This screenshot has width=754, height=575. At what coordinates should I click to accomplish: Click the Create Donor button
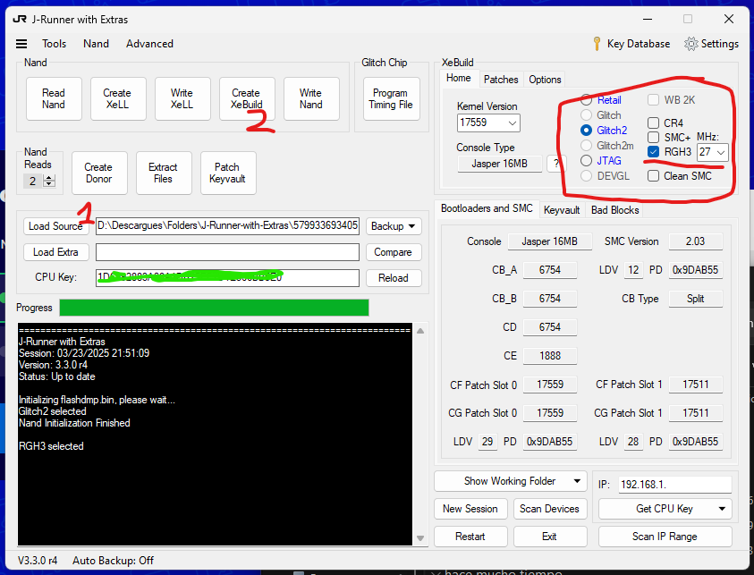click(x=99, y=173)
